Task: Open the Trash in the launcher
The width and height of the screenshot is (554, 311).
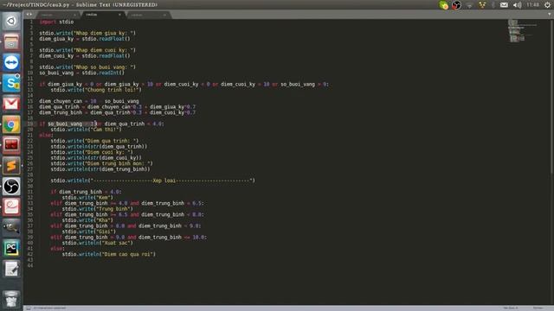Action: pyautogui.click(x=11, y=299)
